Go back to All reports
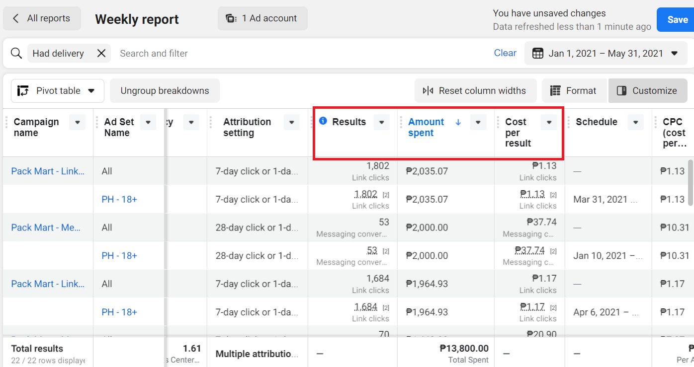The image size is (694, 367). point(42,18)
